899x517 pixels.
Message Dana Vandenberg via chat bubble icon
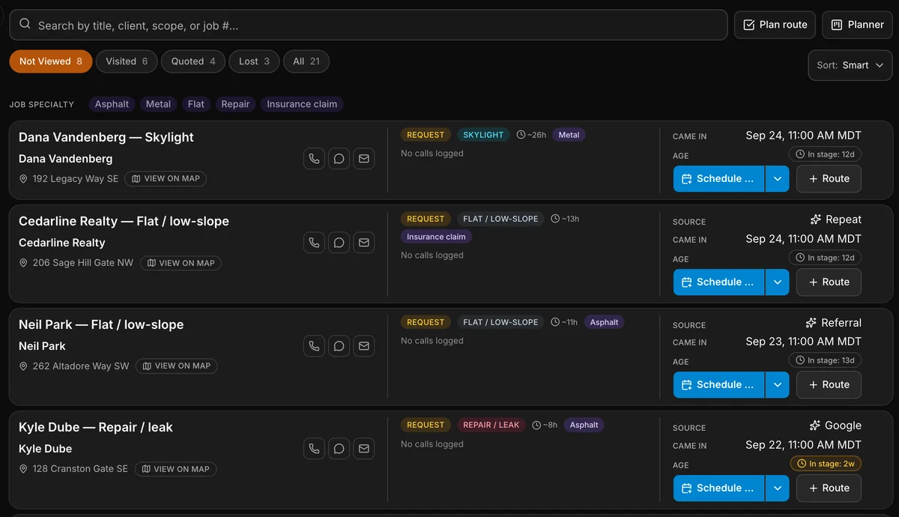[x=339, y=159]
